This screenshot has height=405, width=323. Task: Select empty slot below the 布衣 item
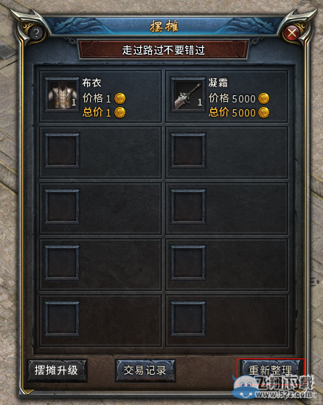click(x=62, y=150)
